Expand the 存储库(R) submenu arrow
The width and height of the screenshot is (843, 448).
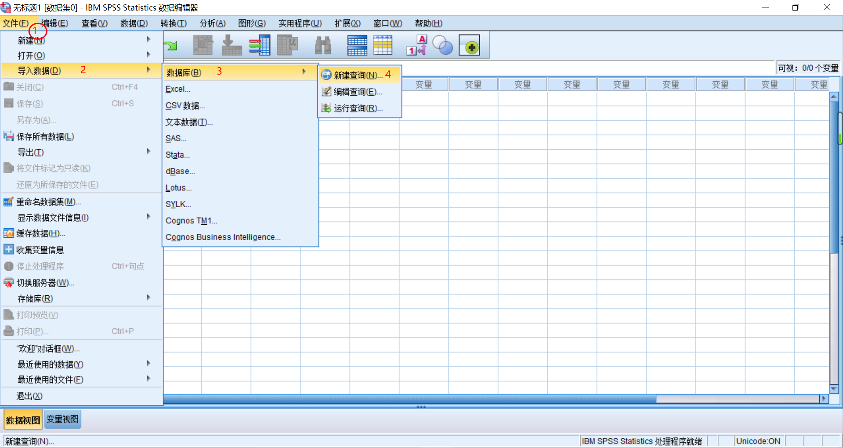148,297
